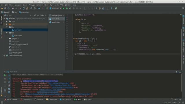Rerun main.dart with the Run panel play icon
Viewport: 185px width, 104px height.
pyautogui.click(x=5, y=75)
